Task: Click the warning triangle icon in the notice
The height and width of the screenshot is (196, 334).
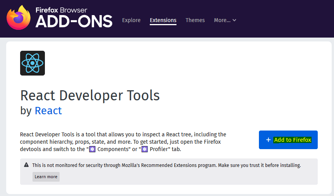Action: [x=26, y=165]
